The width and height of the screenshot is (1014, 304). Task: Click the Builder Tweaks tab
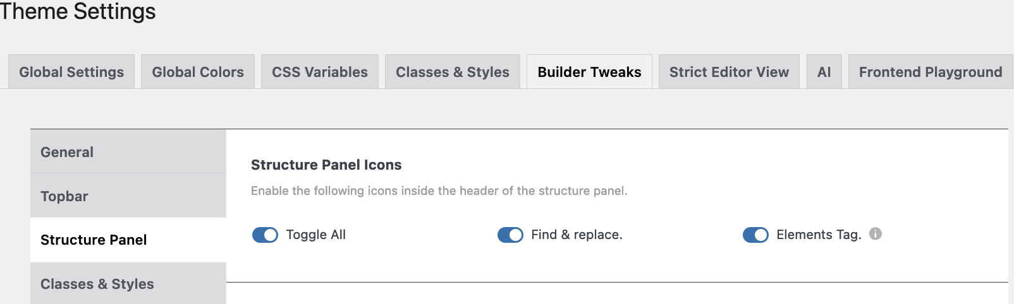pyautogui.click(x=589, y=71)
